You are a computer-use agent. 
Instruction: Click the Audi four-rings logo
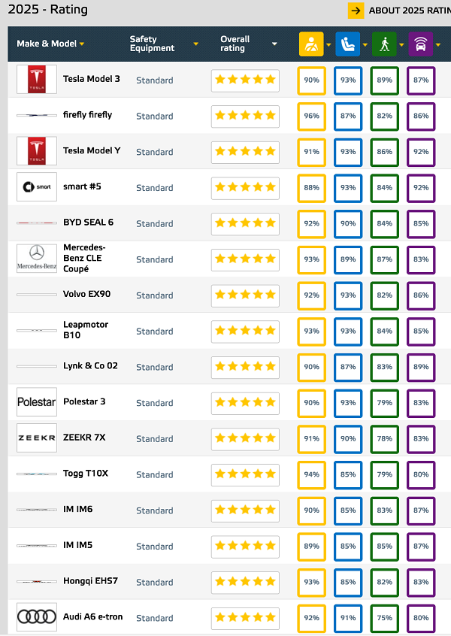pos(37,617)
